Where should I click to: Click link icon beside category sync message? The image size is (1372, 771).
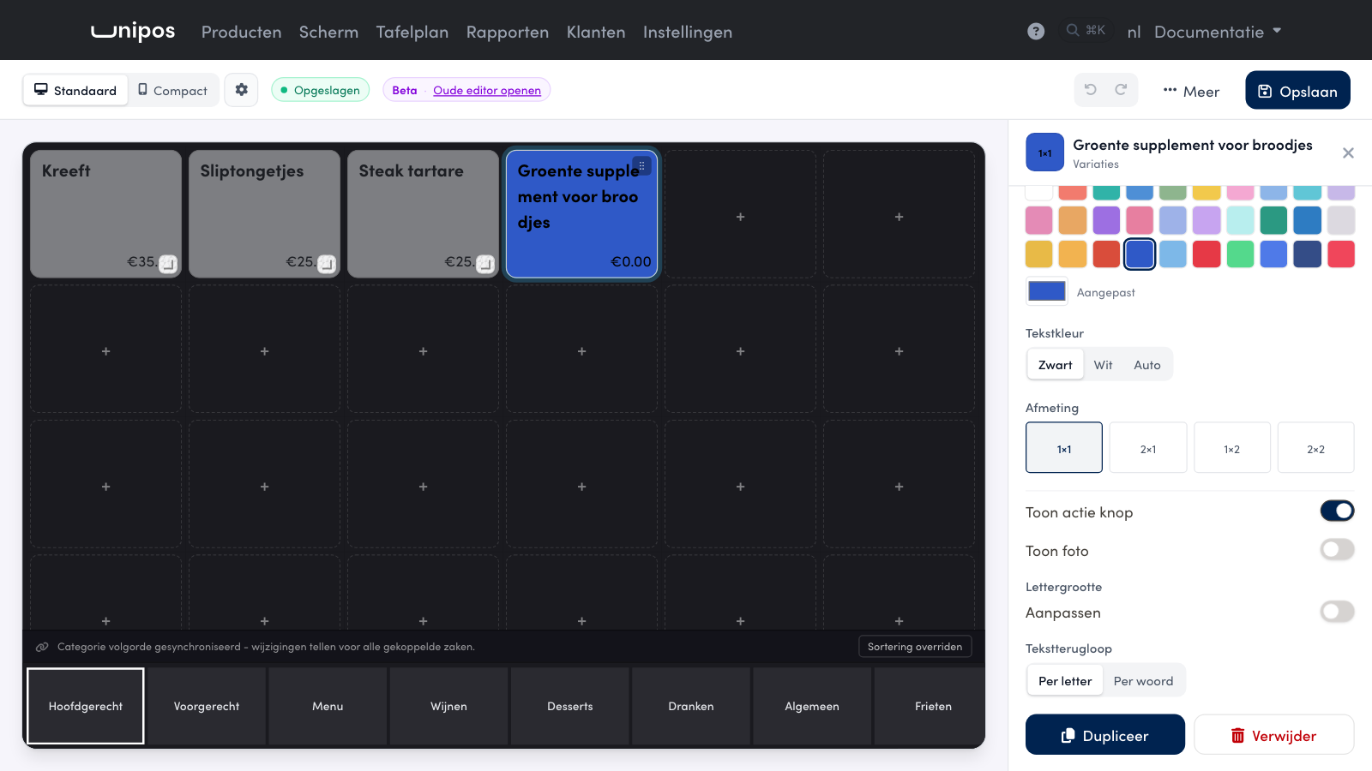(42, 647)
